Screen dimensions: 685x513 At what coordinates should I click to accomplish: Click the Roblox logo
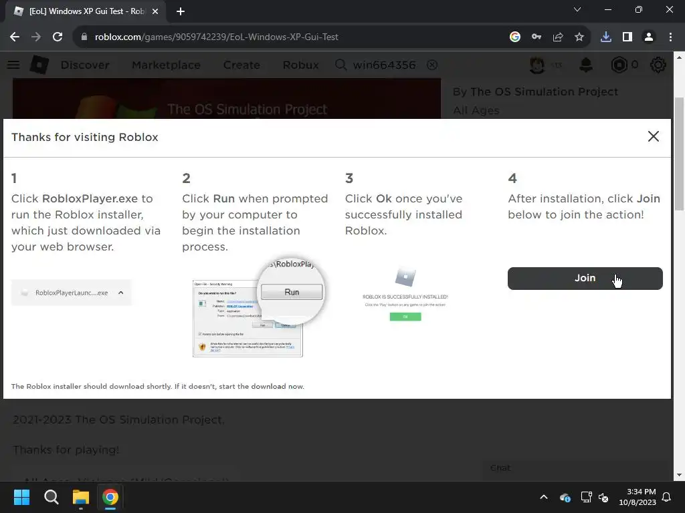point(39,65)
